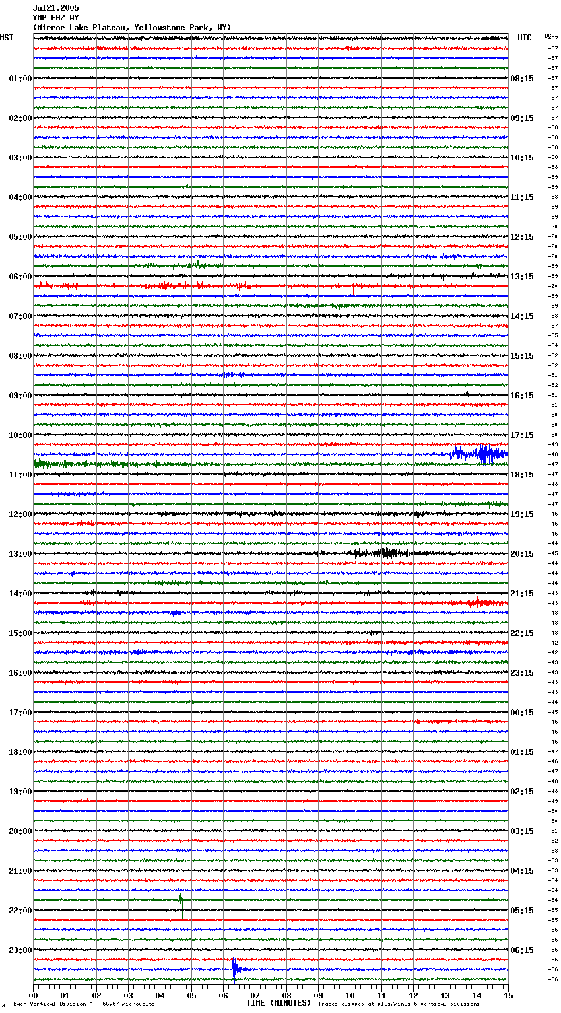
Task: Click the 18:00 MST time label
Action: [20, 752]
